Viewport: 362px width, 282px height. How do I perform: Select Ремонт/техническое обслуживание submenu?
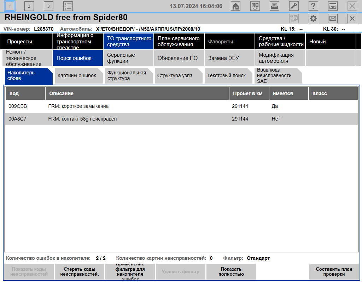(28, 58)
